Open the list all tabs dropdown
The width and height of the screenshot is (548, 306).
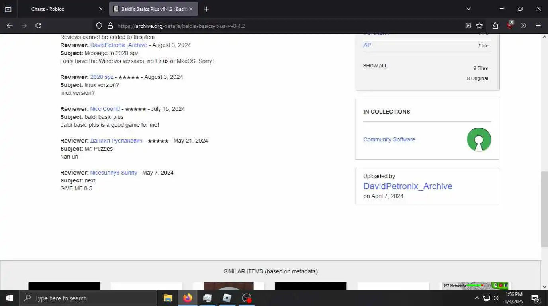(x=468, y=9)
